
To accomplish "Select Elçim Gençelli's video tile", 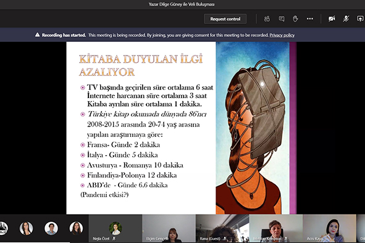I will 169,228.
